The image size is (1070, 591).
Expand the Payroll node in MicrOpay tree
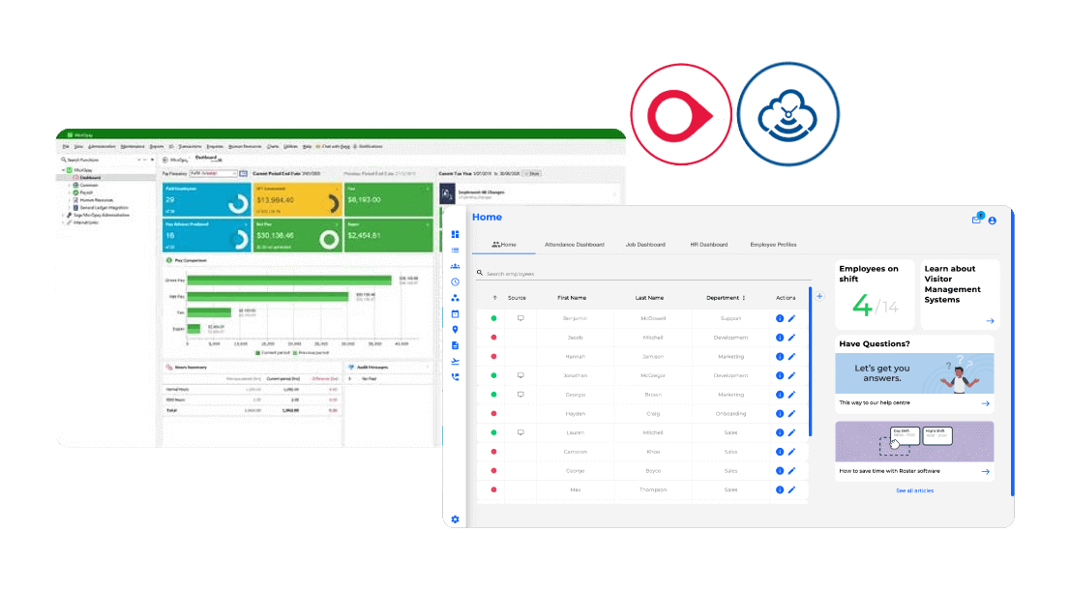pos(71,192)
